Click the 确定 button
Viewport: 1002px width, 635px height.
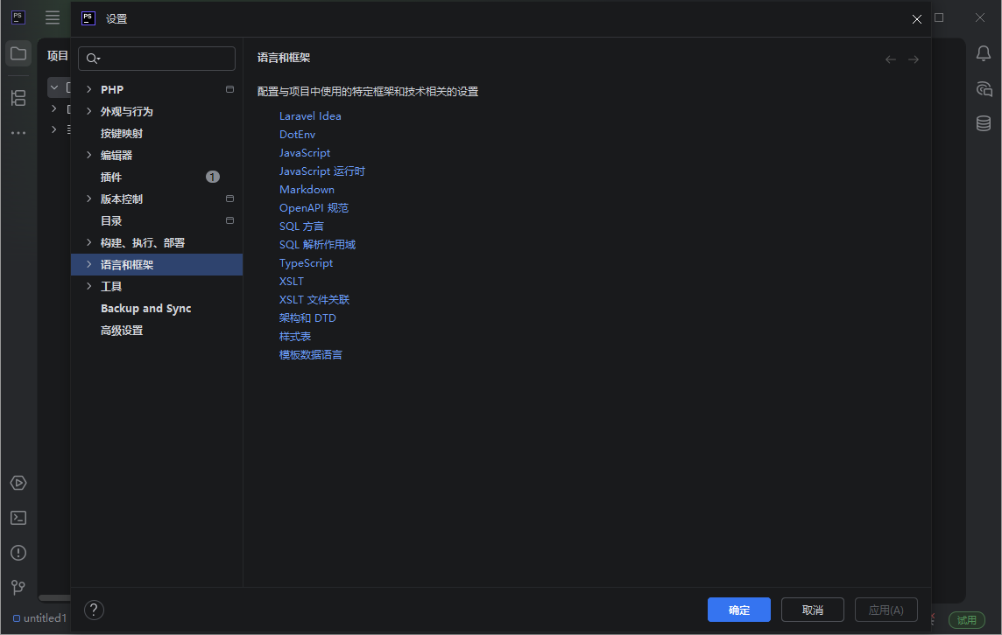(738, 610)
